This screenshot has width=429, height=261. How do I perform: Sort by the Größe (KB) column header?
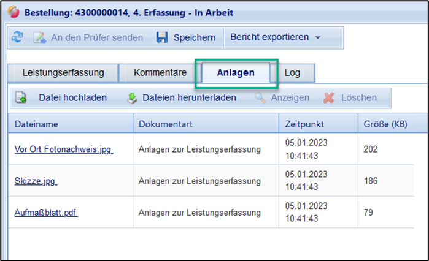(x=385, y=124)
